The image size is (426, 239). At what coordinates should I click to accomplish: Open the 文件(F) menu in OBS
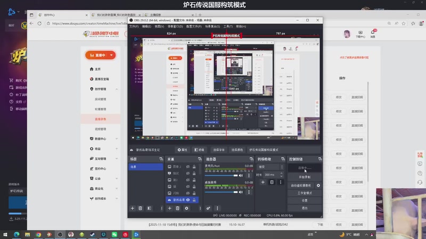tap(134, 26)
